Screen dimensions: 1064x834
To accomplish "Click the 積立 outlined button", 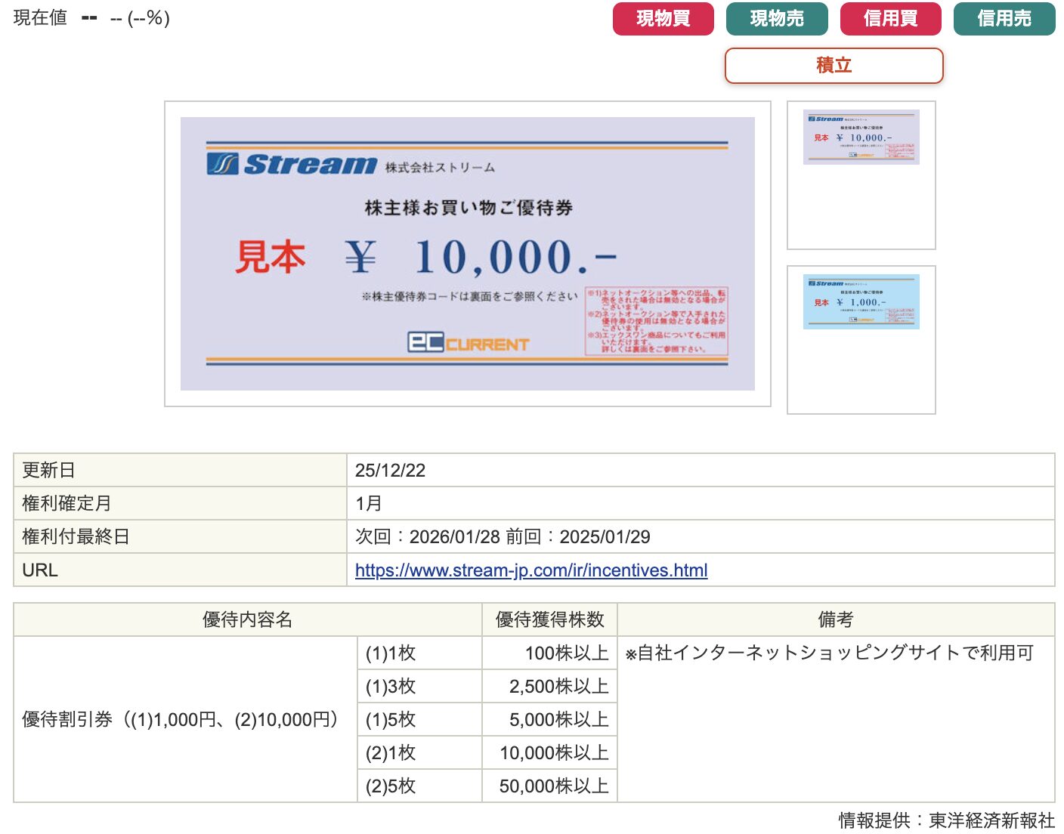I will click(x=834, y=66).
